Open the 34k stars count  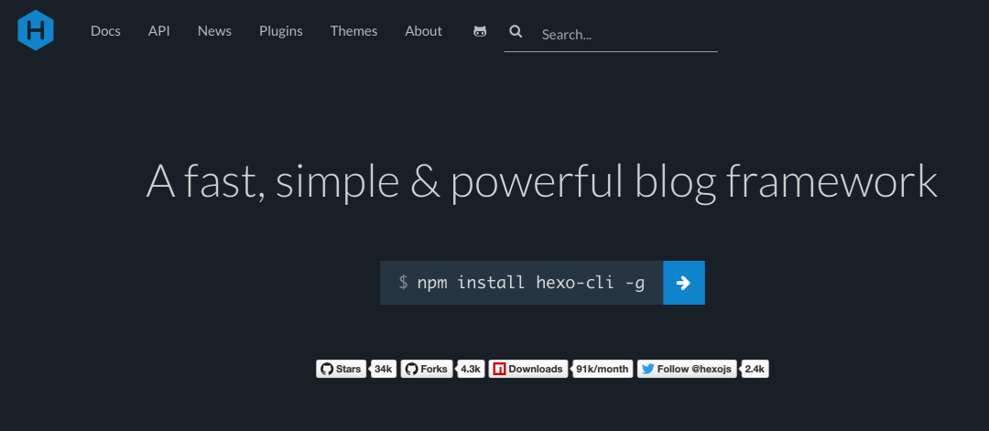[384, 370]
